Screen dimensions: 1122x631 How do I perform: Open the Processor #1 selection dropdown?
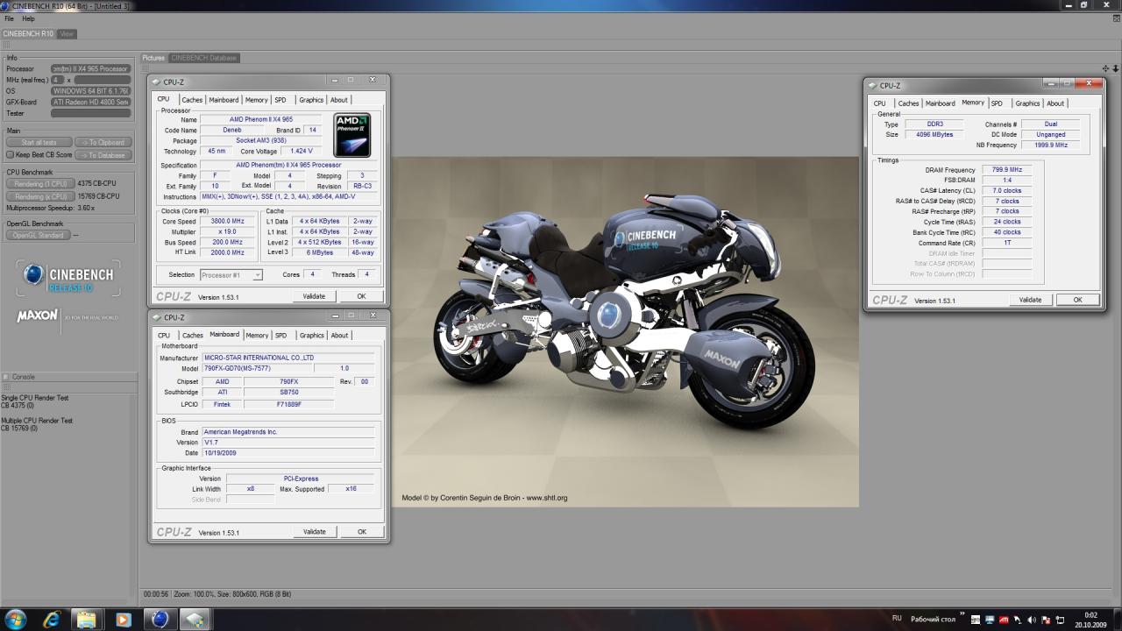(x=231, y=275)
